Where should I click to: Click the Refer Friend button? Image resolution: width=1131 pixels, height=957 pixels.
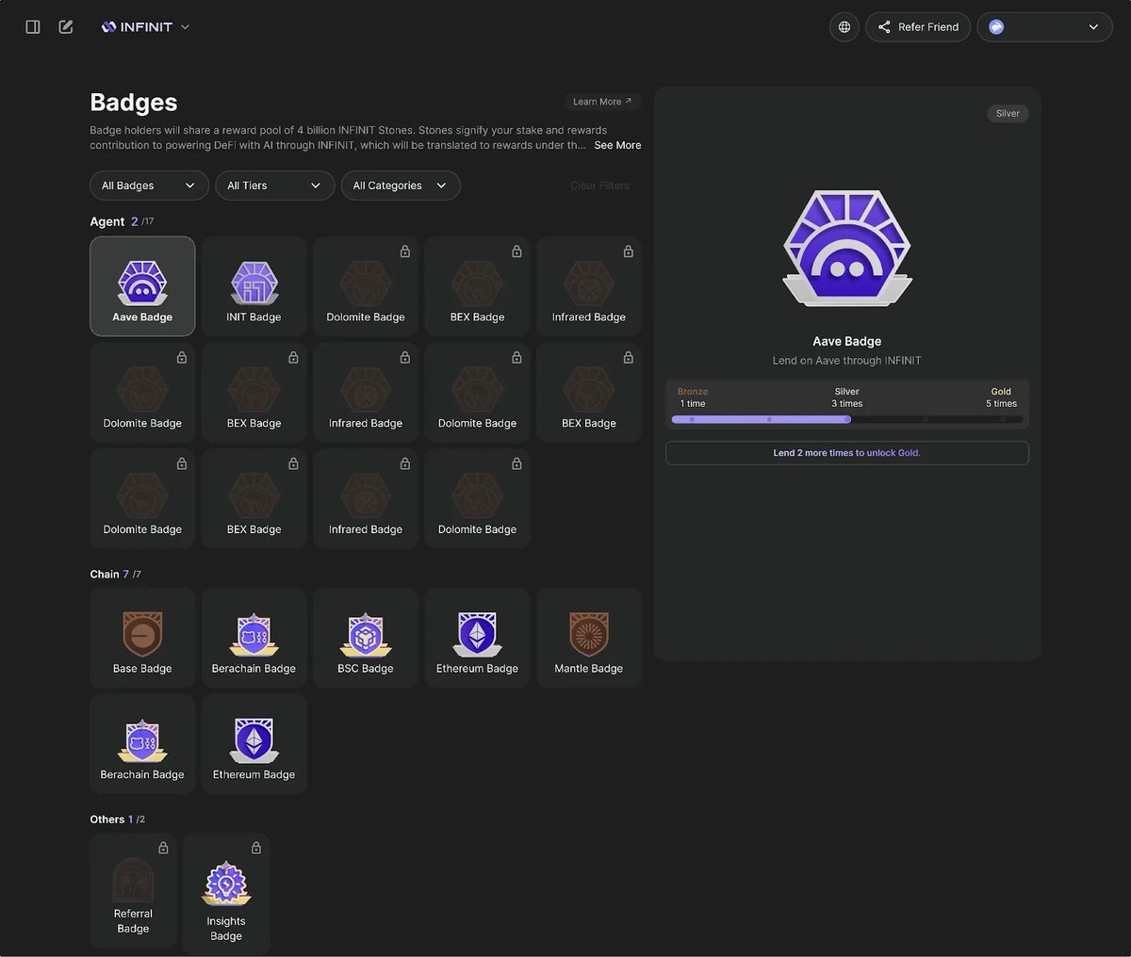click(x=918, y=27)
